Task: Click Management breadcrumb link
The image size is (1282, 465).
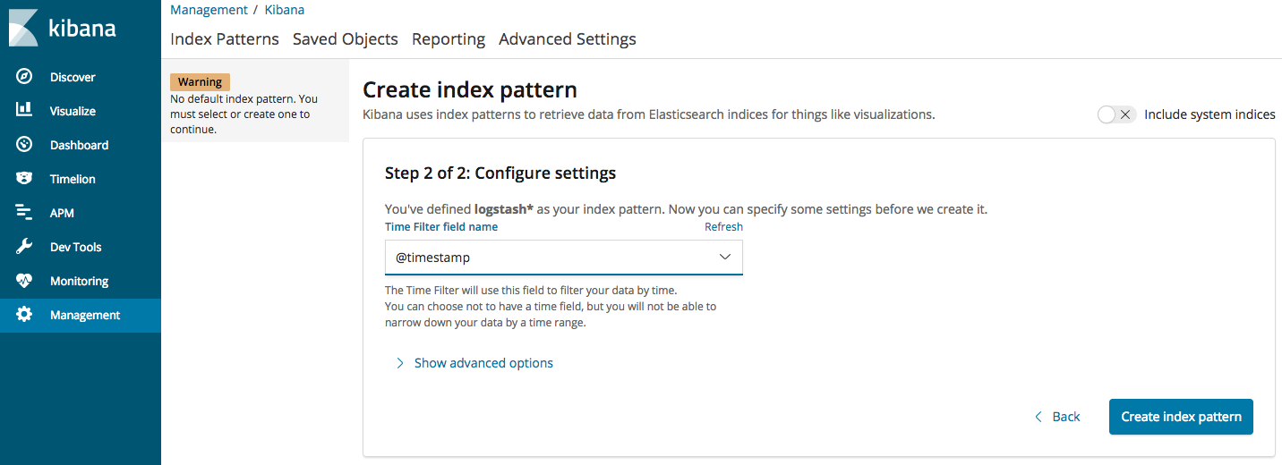Action: click(x=209, y=10)
